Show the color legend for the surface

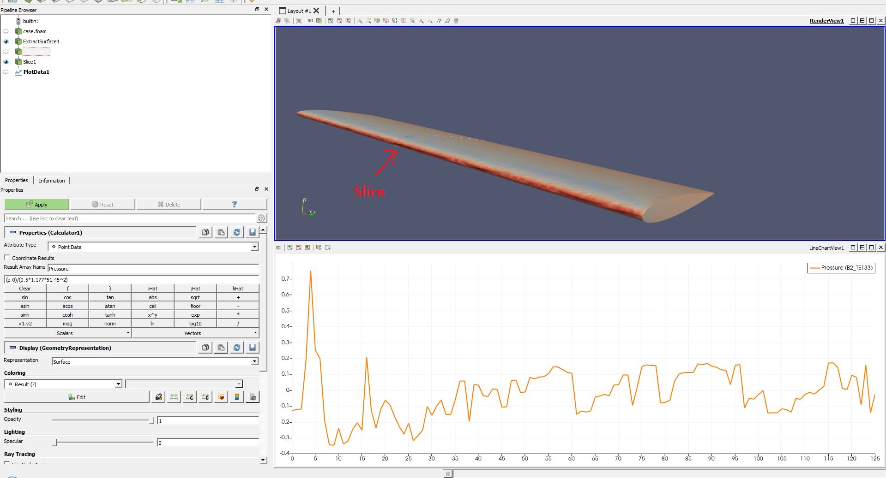pos(236,396)
